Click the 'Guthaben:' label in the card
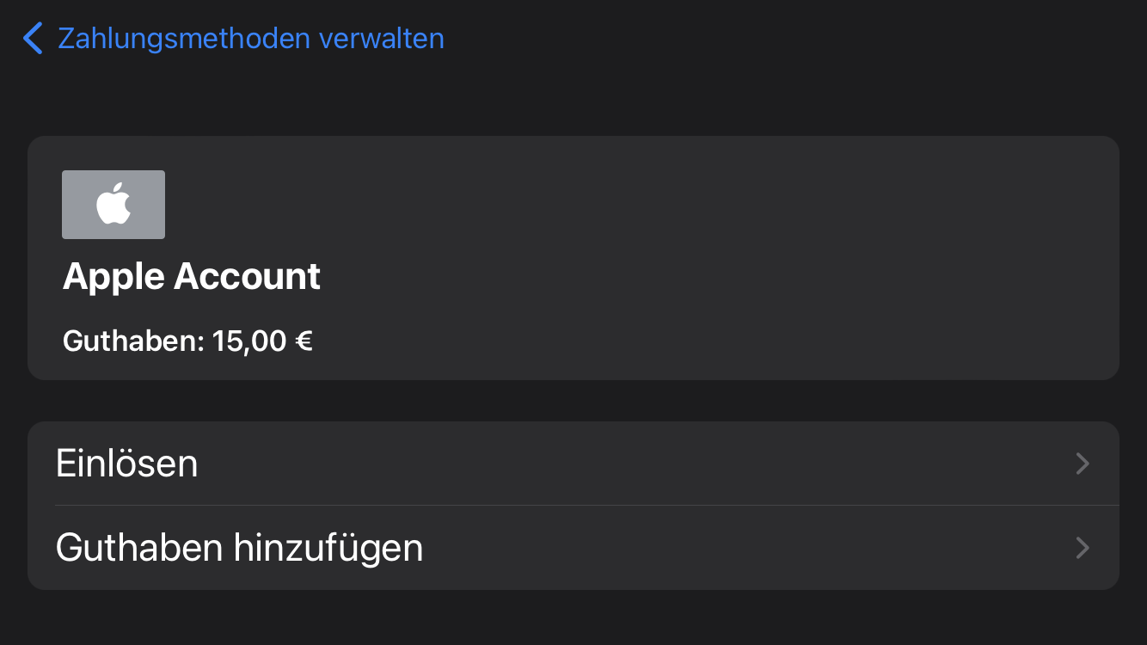 pyautogui.click(x=133, y=341)
